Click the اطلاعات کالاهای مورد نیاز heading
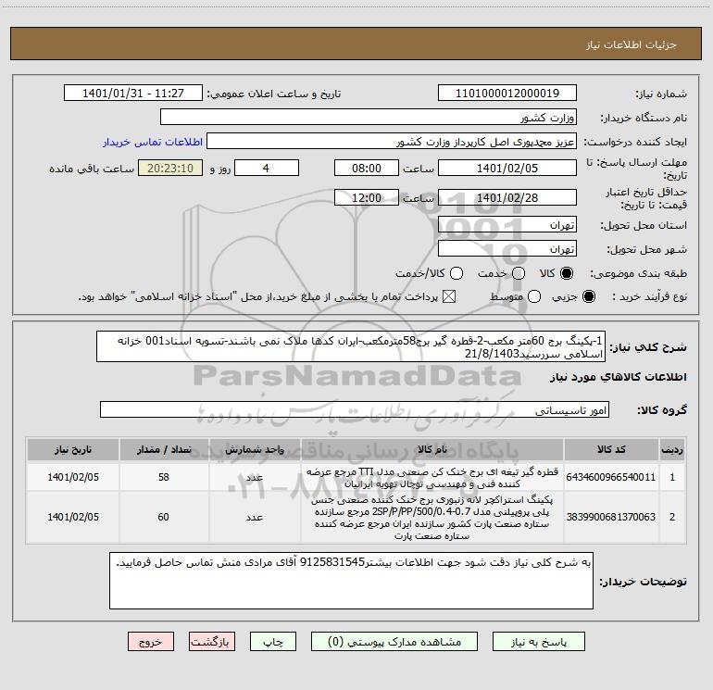The height and width of the screenshot is (690, 713). point(618,377)
